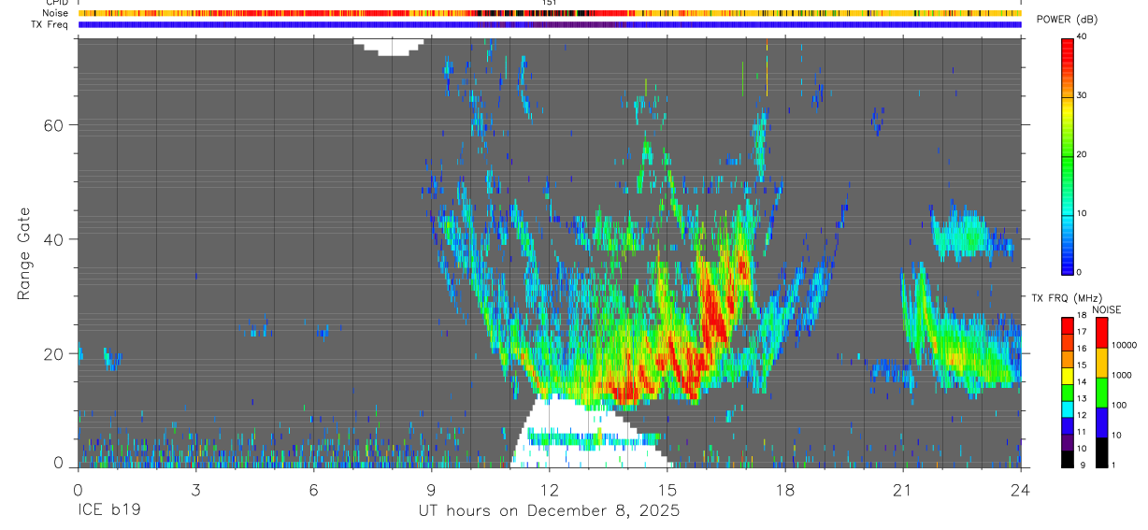
Task: Pick the black bottom swatch of the NOISE legend
Action: coord(1101,452)
